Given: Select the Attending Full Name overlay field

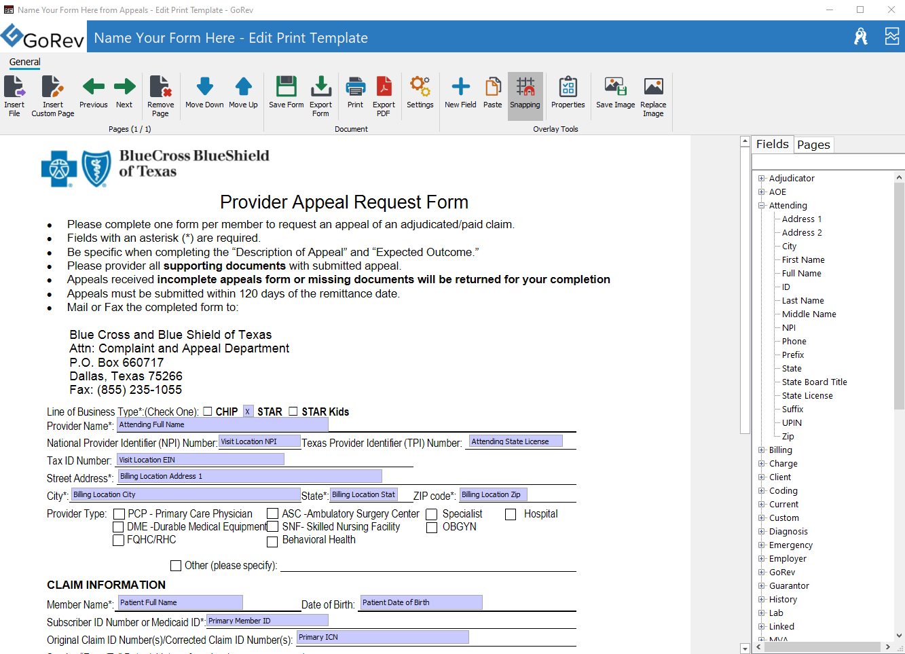Looking at the screenshot, I should coord(223,425).
